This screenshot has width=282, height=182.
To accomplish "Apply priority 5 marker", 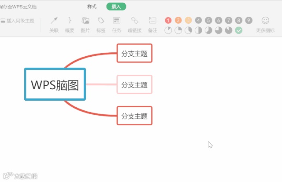I will pos(208,20).
